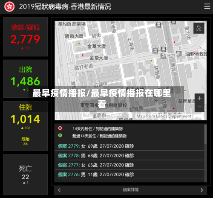Click the 渡船街遊樂場 map label
Viewport: 213px width, 198px height.
click(x=72, y=24)
